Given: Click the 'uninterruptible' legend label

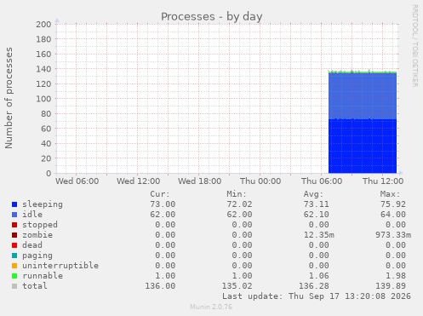Looking at the screenshot, I should [60, 266].
